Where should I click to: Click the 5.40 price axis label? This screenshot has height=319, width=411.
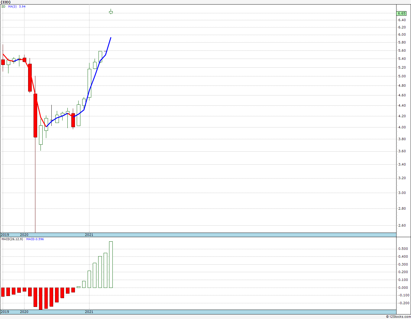(x=402, y=59)
